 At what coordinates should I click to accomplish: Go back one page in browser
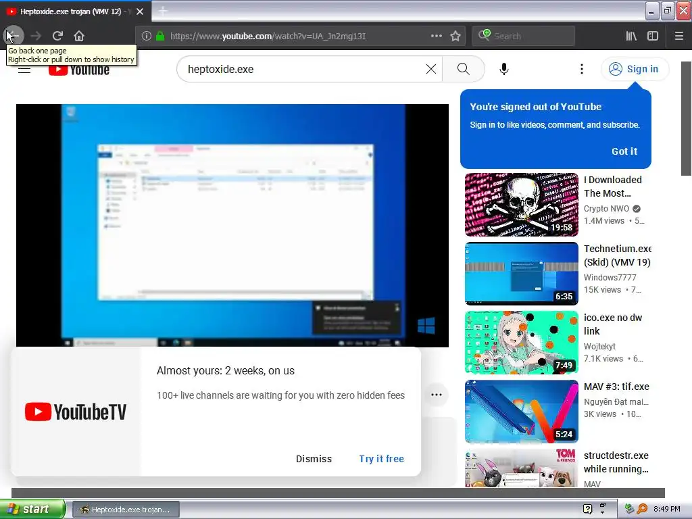[x=14, y=36]
